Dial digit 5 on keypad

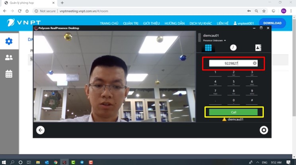[x=234, y=82]
